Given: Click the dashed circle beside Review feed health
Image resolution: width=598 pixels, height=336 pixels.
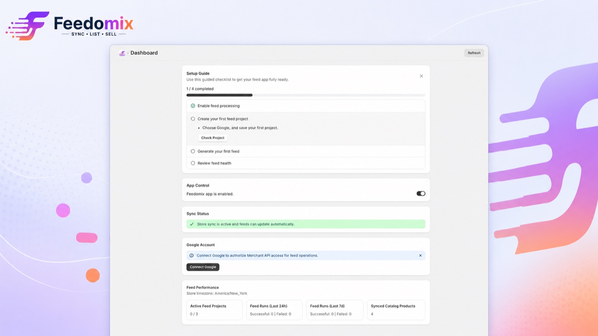Looking at the screenshot, I should [193, 163].
